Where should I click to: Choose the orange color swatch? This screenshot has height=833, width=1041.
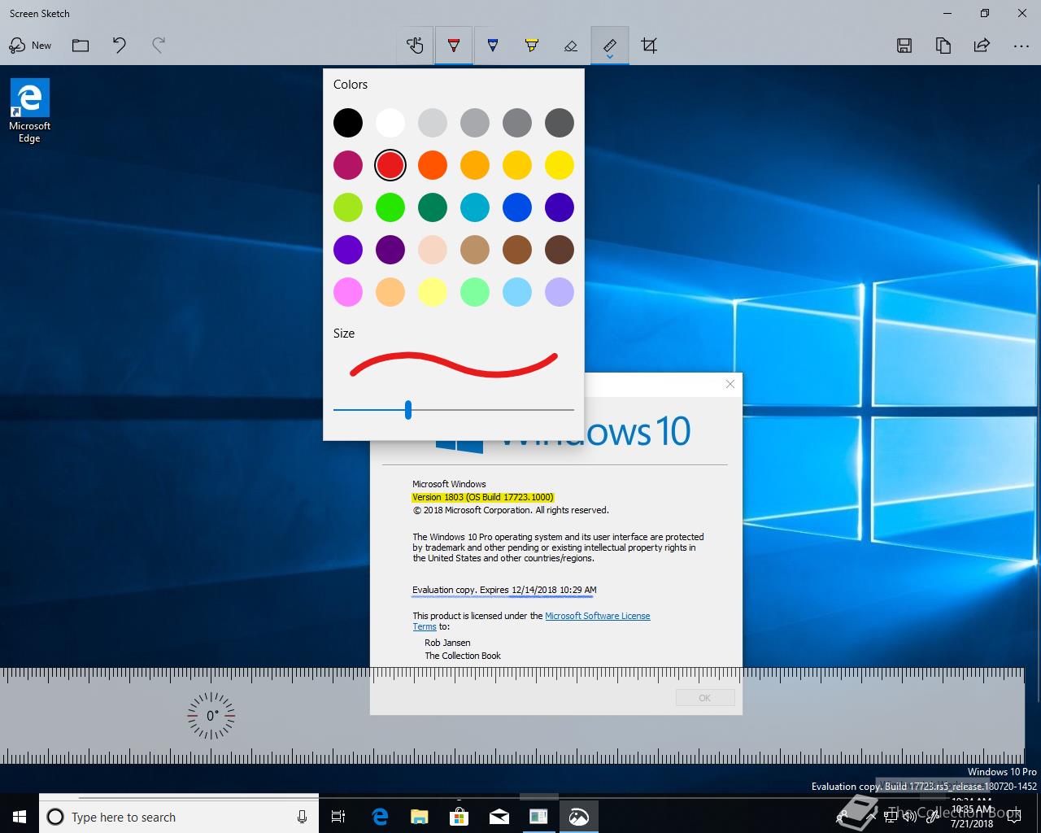click(433, 165)
